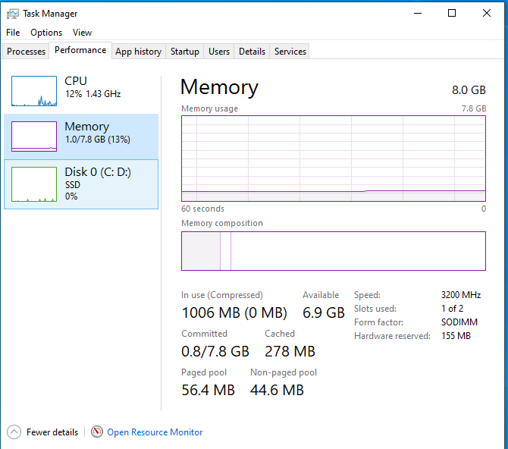The image size is (508, 449).
Task: Select the Memory mini graph thumbnail
Action: click(x=34, y=137)
